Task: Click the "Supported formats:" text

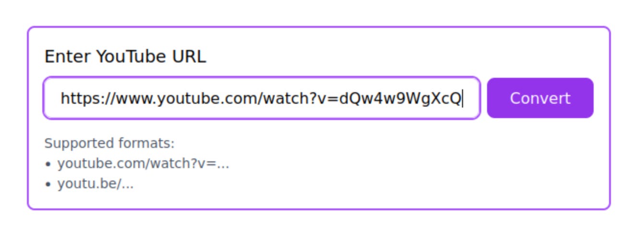Action: pyautogui.click(x=110, y=144)
